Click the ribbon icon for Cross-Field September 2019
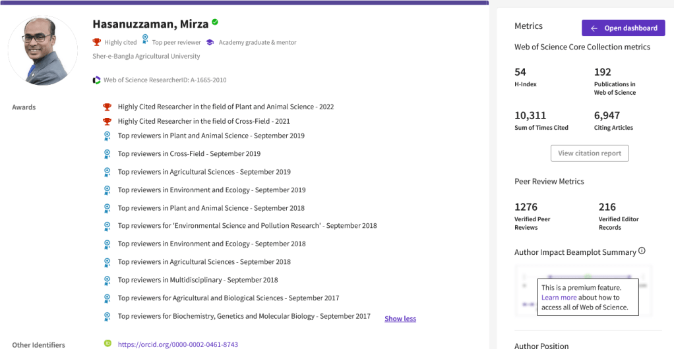 click(x=107, y=154)
